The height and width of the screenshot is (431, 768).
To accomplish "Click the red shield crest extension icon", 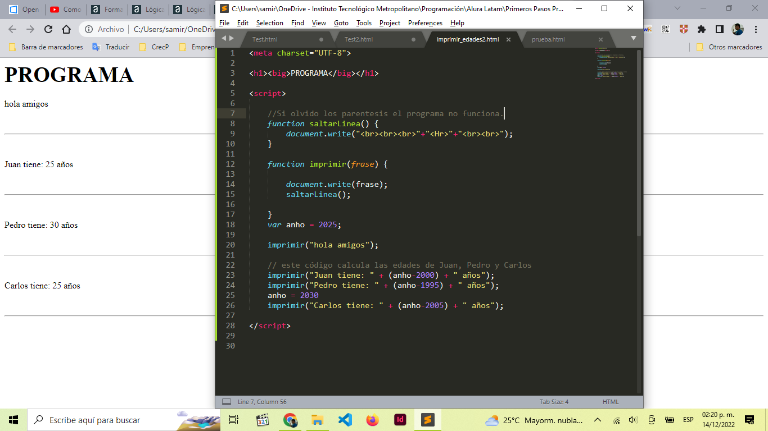I will (x=684, y=29).
